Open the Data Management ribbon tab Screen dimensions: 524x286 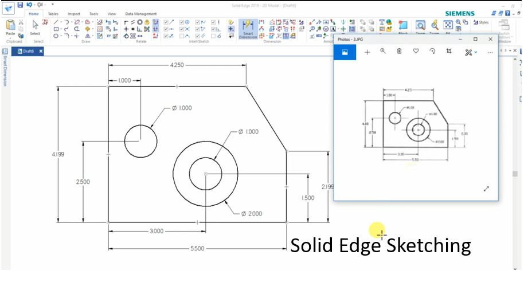pos(140,14)
